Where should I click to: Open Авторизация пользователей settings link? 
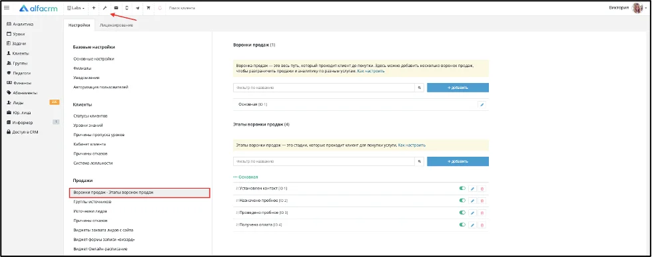point(101,87)
